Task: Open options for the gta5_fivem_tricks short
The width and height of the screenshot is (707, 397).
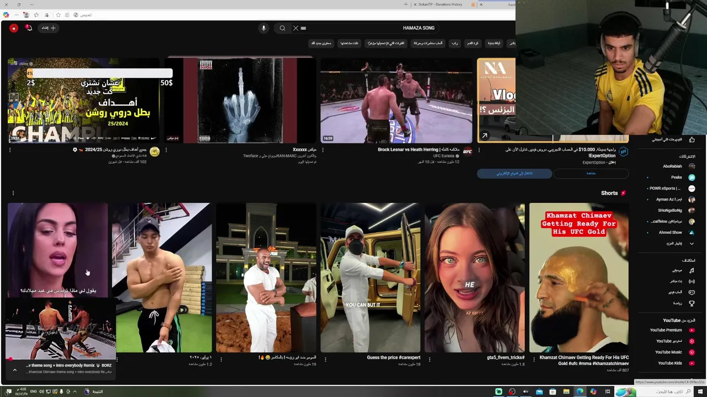Action: pos(430,360)
